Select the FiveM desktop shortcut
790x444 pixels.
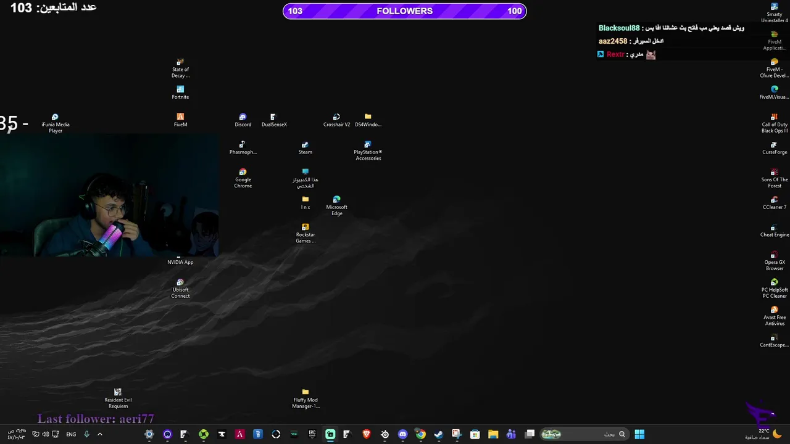point(180,120)
